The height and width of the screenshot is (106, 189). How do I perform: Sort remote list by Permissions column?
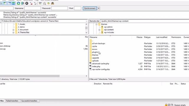point(176,37)
